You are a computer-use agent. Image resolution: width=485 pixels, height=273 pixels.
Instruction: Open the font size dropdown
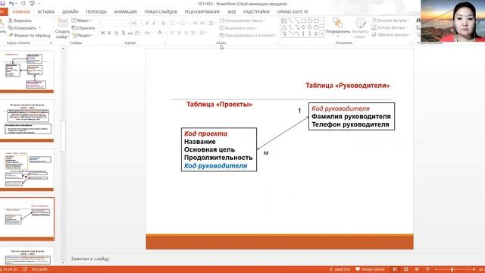click(x=142, y=23)
